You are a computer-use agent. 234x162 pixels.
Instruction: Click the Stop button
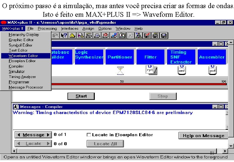point(163,96)
